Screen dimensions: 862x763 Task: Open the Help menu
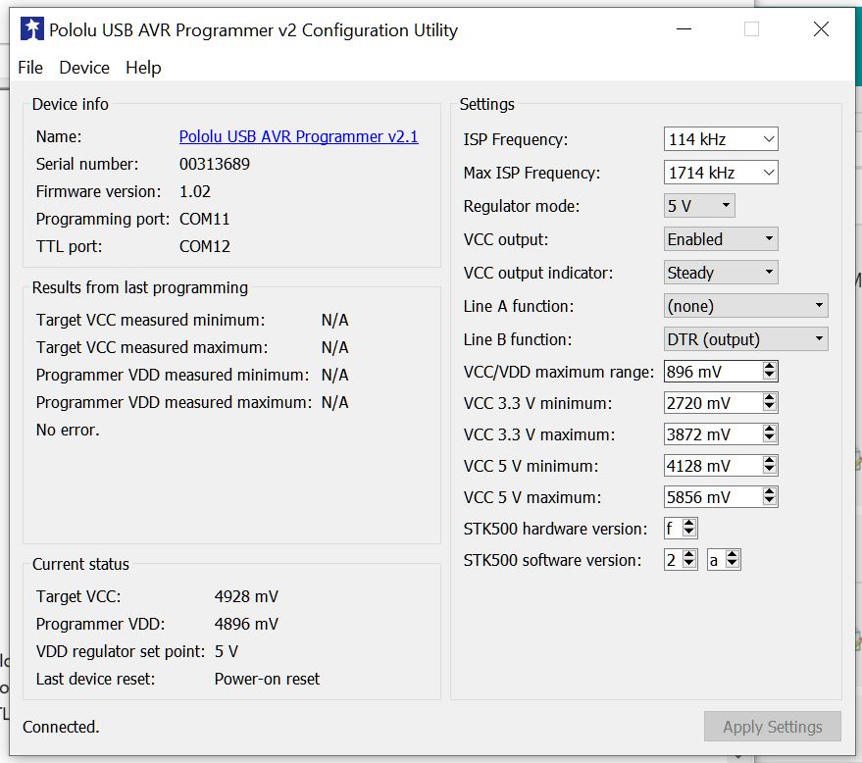click(143, 68)
